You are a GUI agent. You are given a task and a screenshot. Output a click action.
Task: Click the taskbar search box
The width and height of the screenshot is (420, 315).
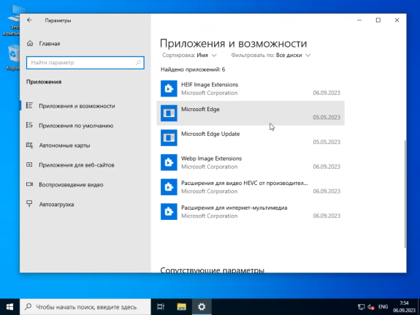[x=85, y=307]
